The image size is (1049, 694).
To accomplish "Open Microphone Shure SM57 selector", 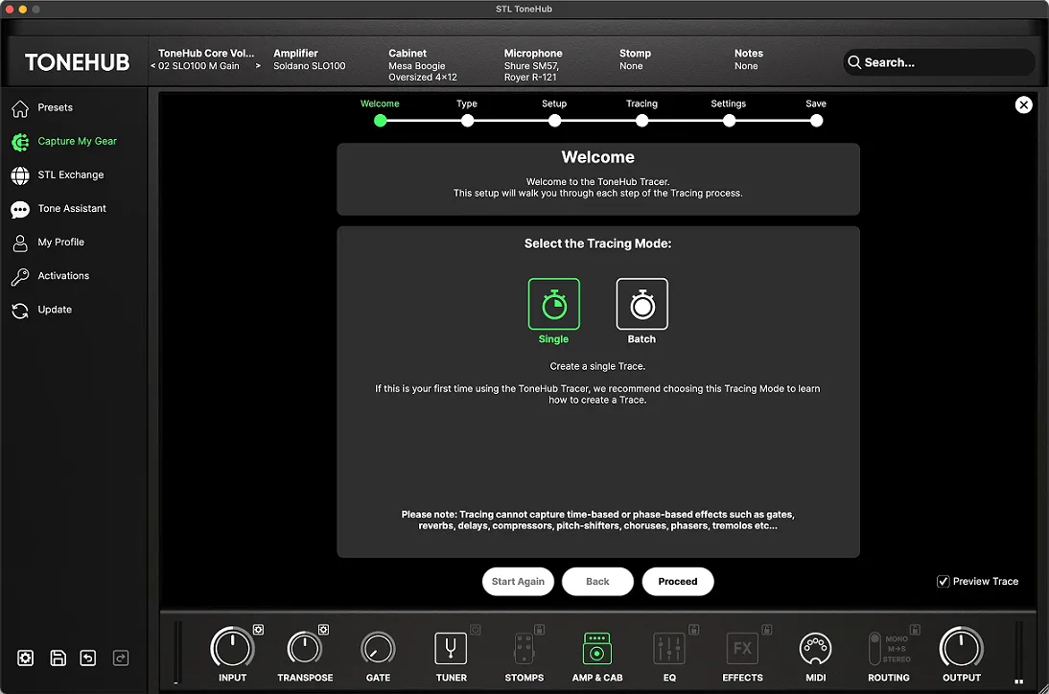I will (x=533, y=65).
